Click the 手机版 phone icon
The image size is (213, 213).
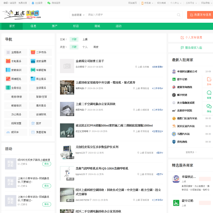pyautogui.click(x=142, y=3)
